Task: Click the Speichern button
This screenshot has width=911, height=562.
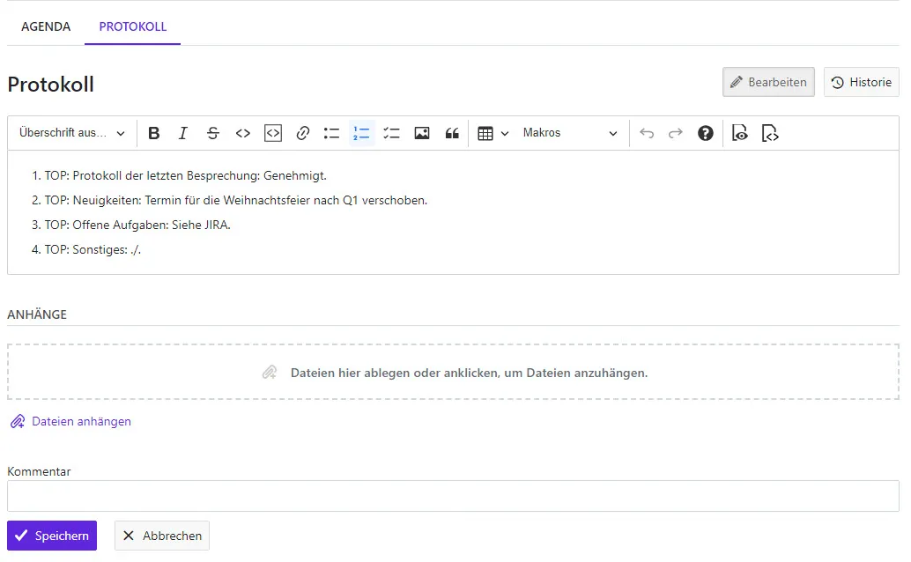Action: [x=52, y=536]
